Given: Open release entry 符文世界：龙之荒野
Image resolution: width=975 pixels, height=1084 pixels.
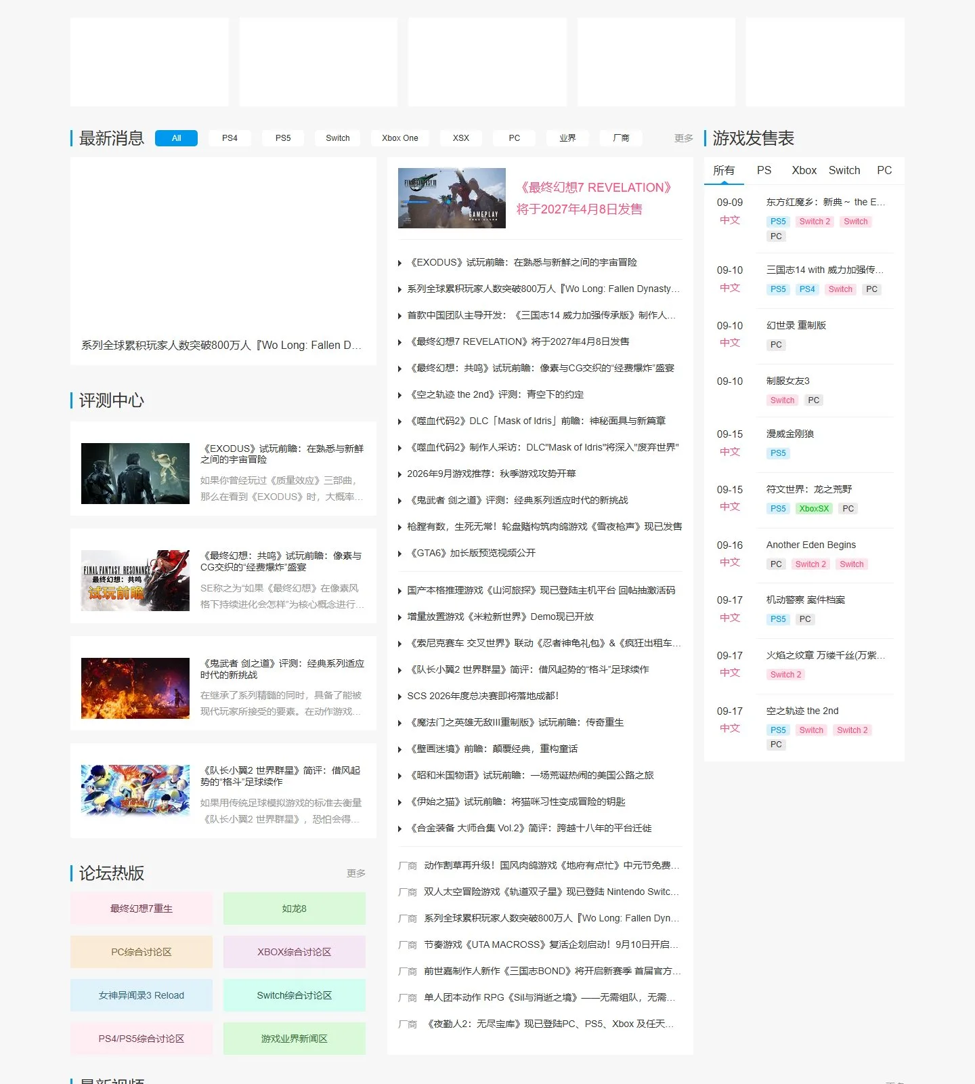Looking at the screenshot, I should pos(809,489).
